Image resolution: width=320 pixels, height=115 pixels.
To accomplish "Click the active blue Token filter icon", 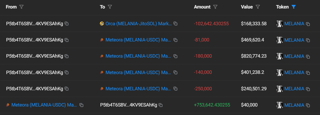I will coord(293,7).
